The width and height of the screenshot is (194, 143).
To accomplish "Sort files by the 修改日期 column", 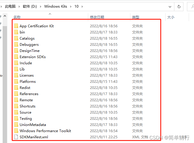I will click(x=97, y=17).
